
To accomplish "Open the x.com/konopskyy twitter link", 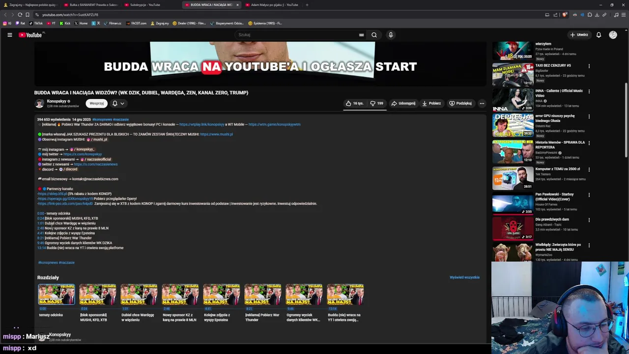I will point(83,154).
